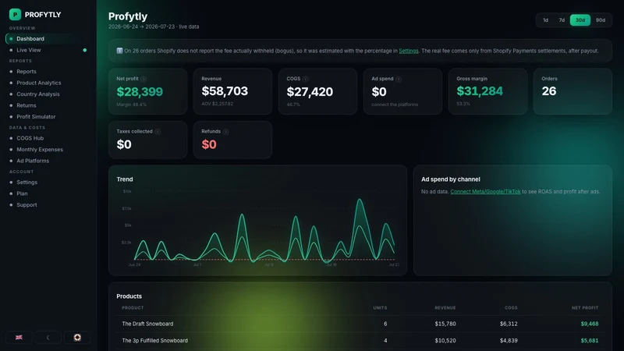Click the $9,468 net profit value
The image size is (624, 351).
[590, 324]
